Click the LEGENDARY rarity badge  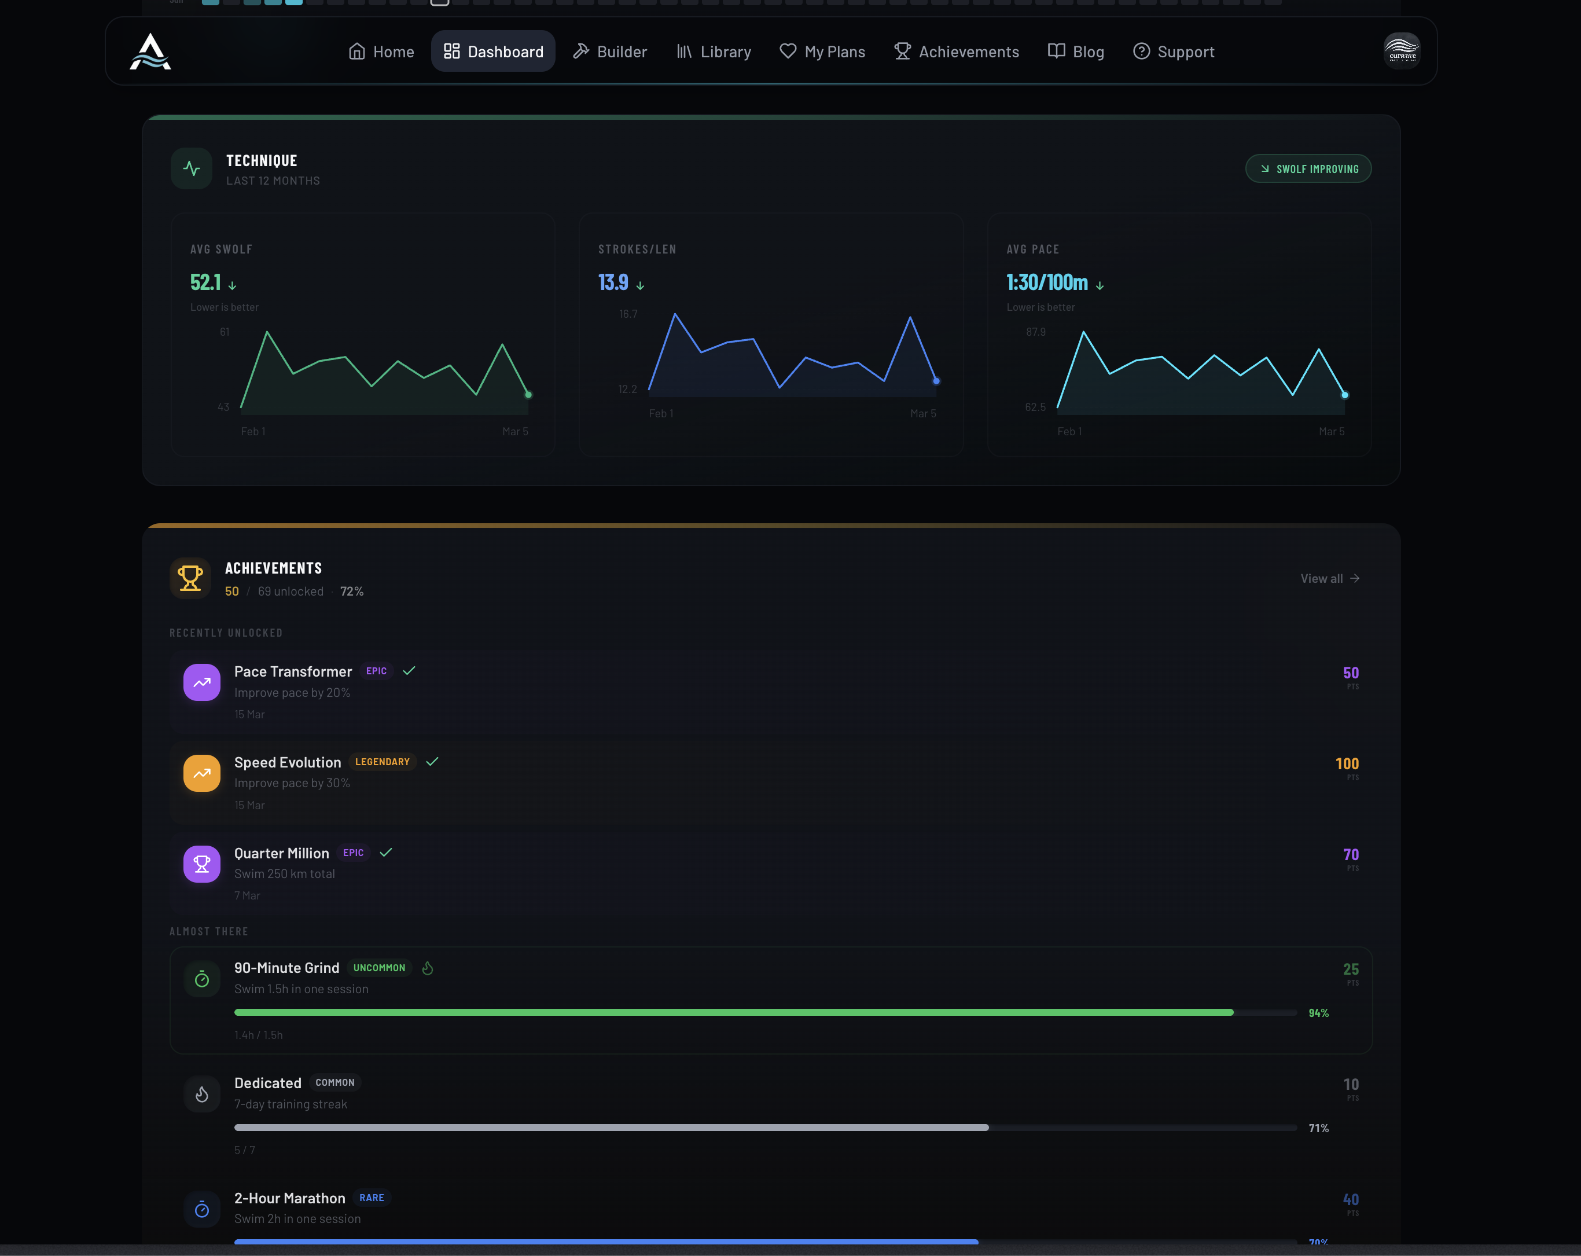[x=382, y=762]
